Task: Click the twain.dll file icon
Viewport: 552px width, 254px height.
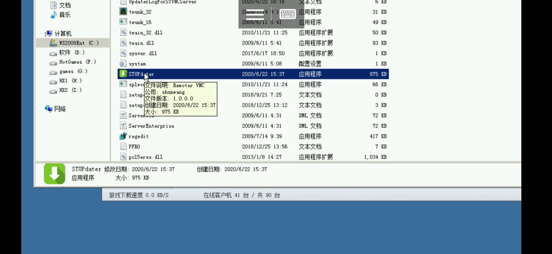Action: (123, 42)
